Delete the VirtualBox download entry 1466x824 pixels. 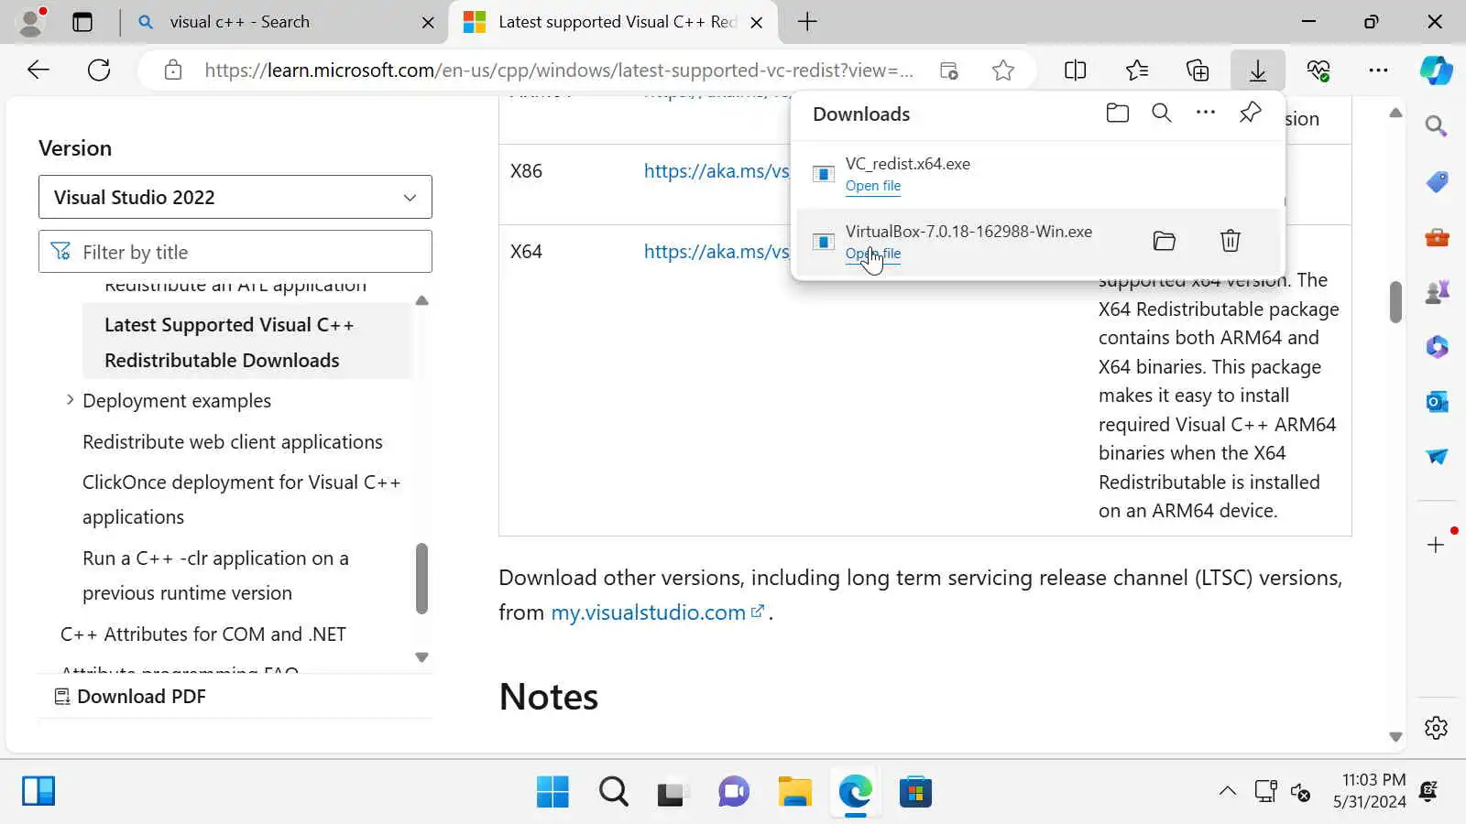(x=1231, y=241)
